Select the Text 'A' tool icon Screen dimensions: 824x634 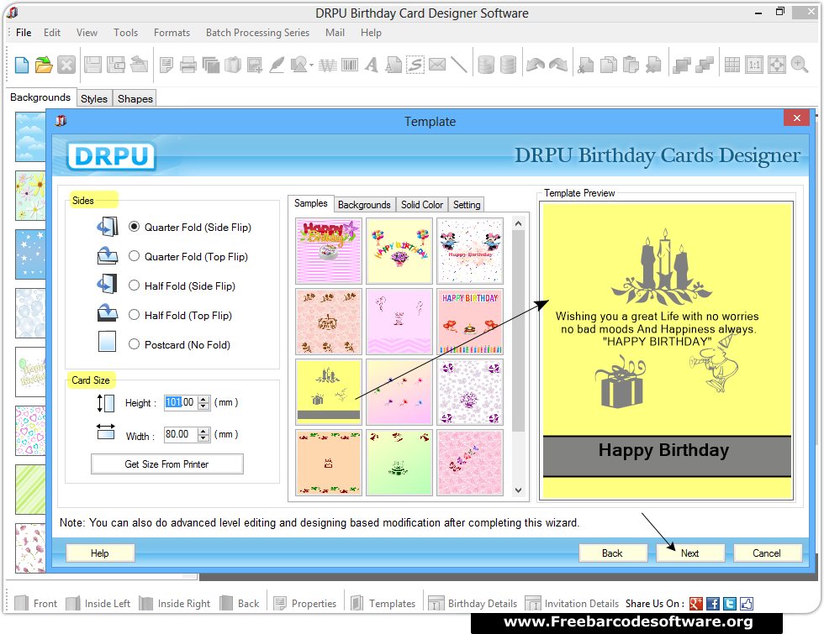click(372, 65)
